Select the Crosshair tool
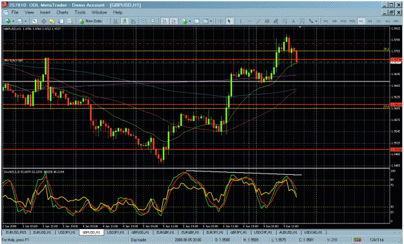The height and width of the screenshot is (244, 404). point(220,21)
